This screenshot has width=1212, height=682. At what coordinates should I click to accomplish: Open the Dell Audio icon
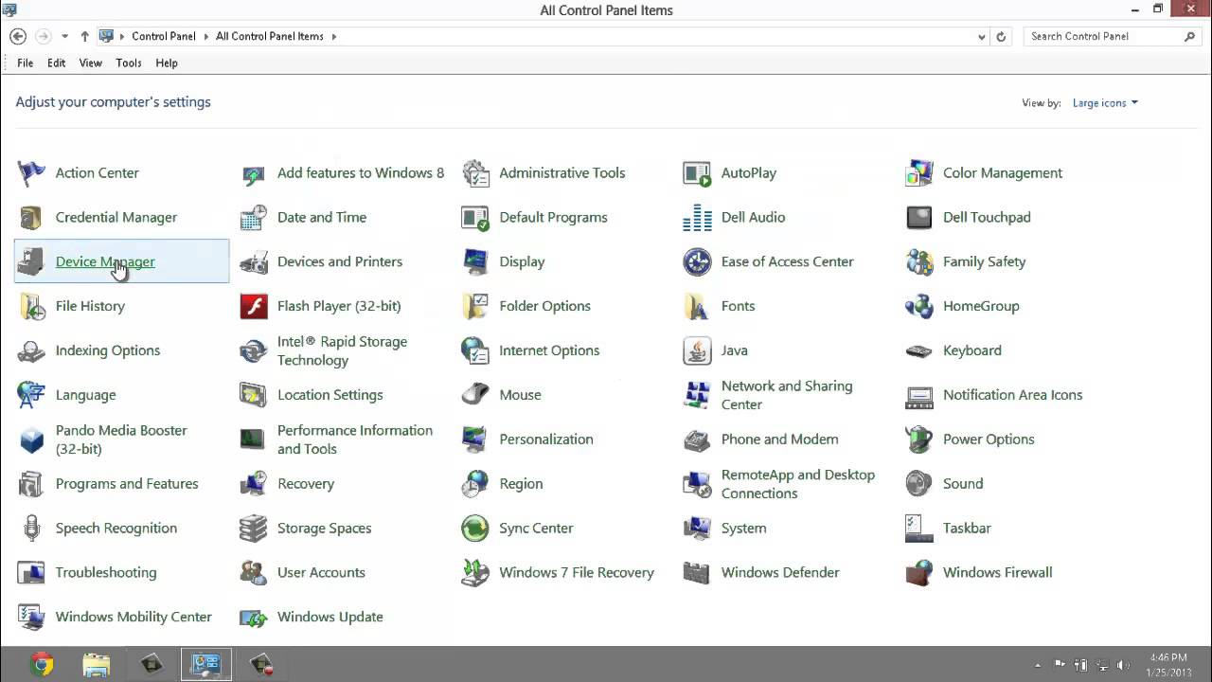(x=697, y=218)
